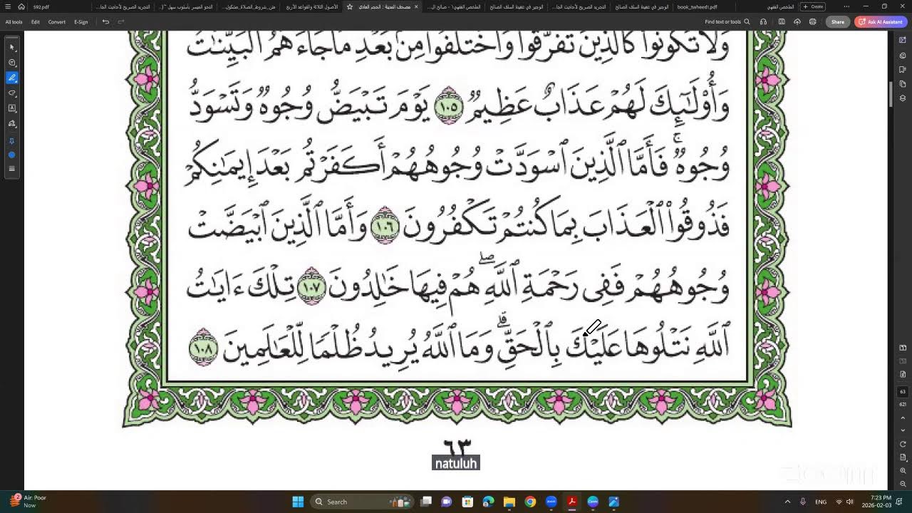912x513 pixels.
Task: Choose the add text box tool
Action: coord(12,108)
